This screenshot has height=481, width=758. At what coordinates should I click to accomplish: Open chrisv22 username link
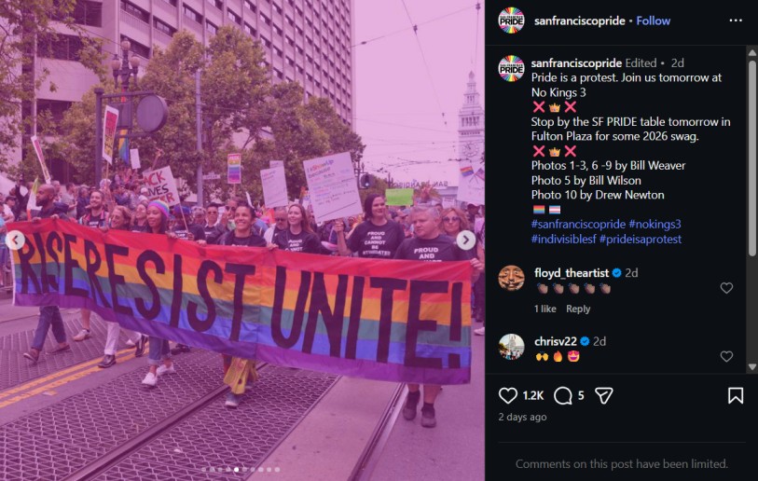click(555, 341)
